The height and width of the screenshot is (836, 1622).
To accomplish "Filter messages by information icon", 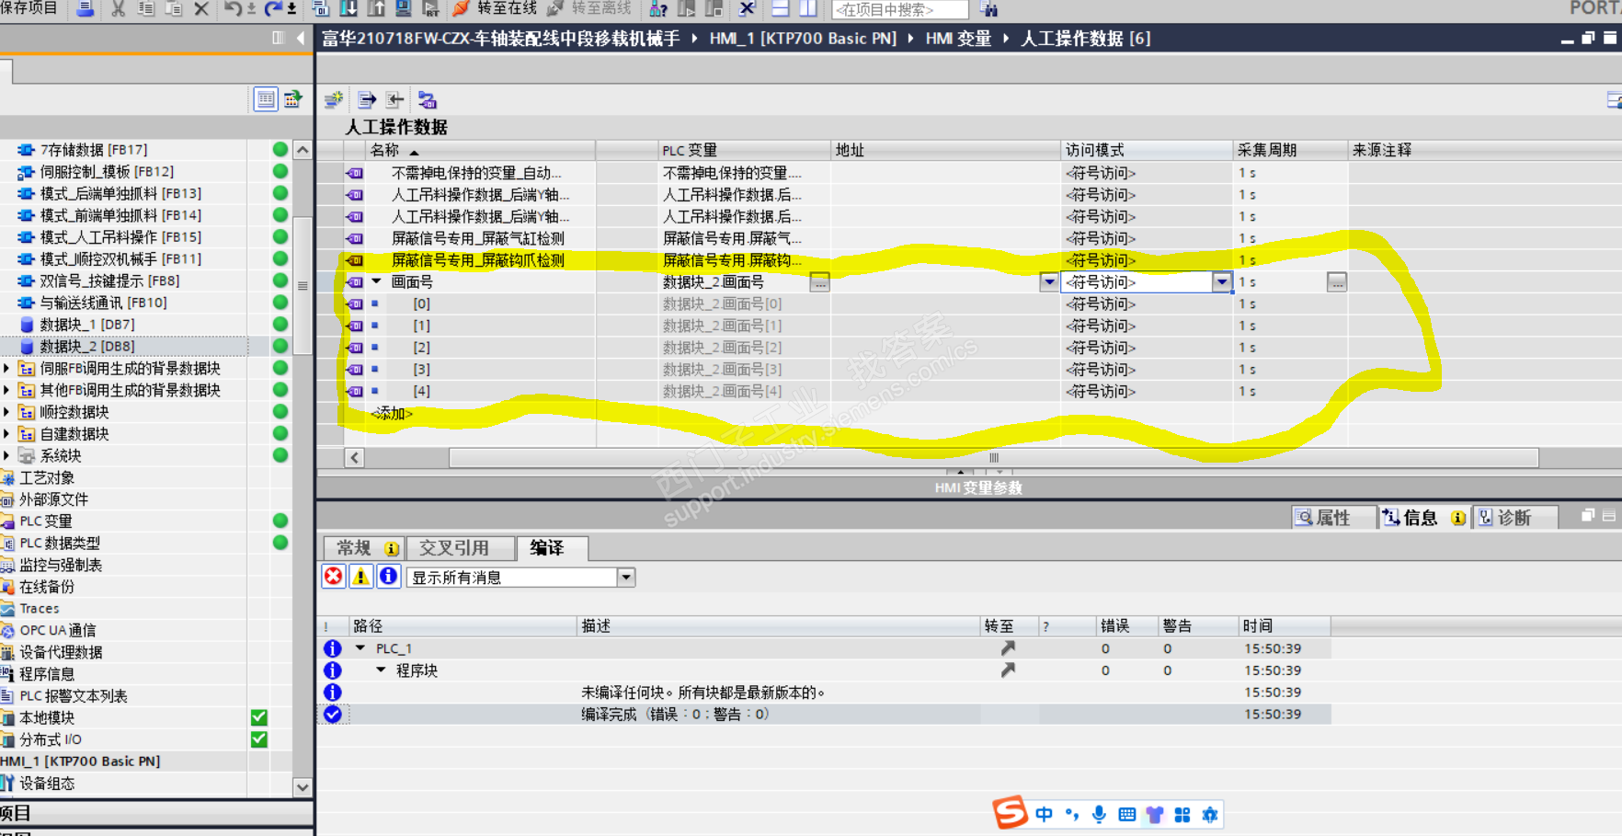I will coord(388,577).
